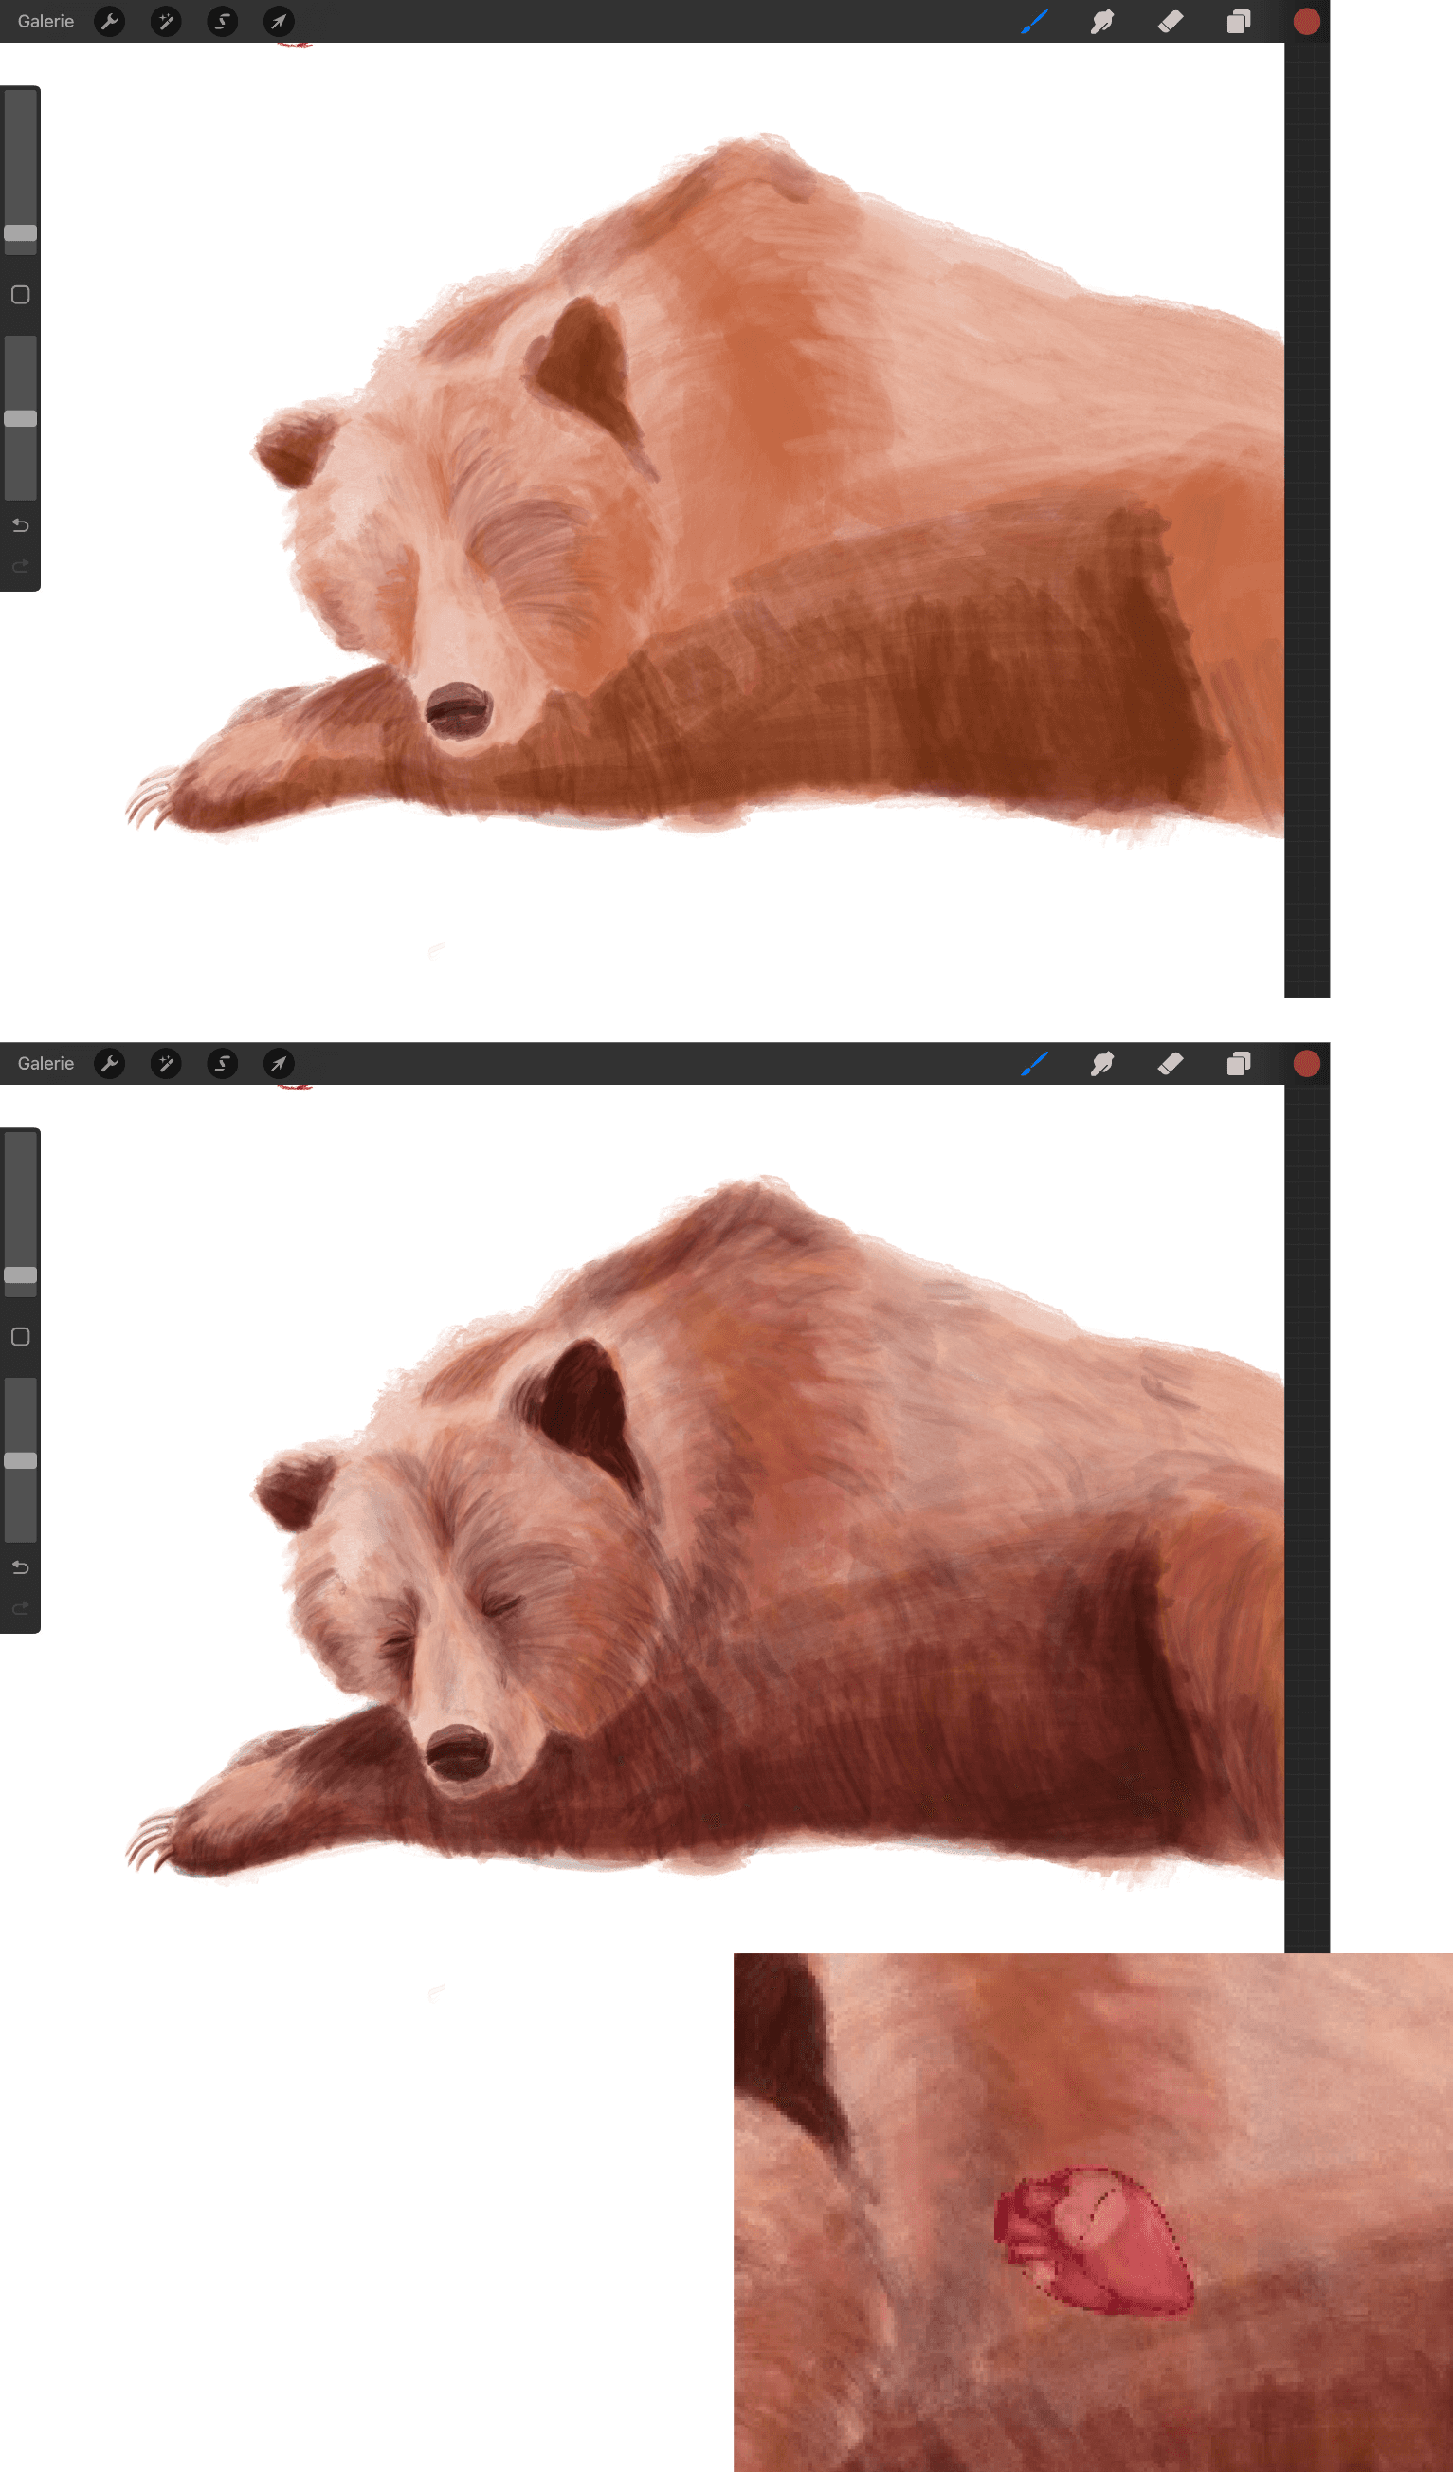Open Adjustments magic wand in bottom screenshot
The height and width of the screenshot is (2472, 1453).
point(166,1063)
